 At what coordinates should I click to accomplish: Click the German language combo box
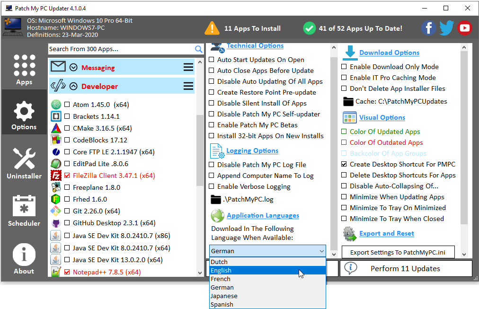tap(267, 251)
